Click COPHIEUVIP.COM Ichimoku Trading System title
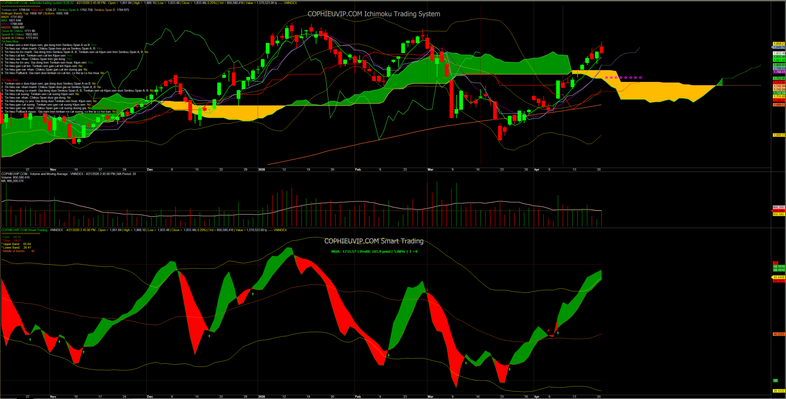 point(374,14)
